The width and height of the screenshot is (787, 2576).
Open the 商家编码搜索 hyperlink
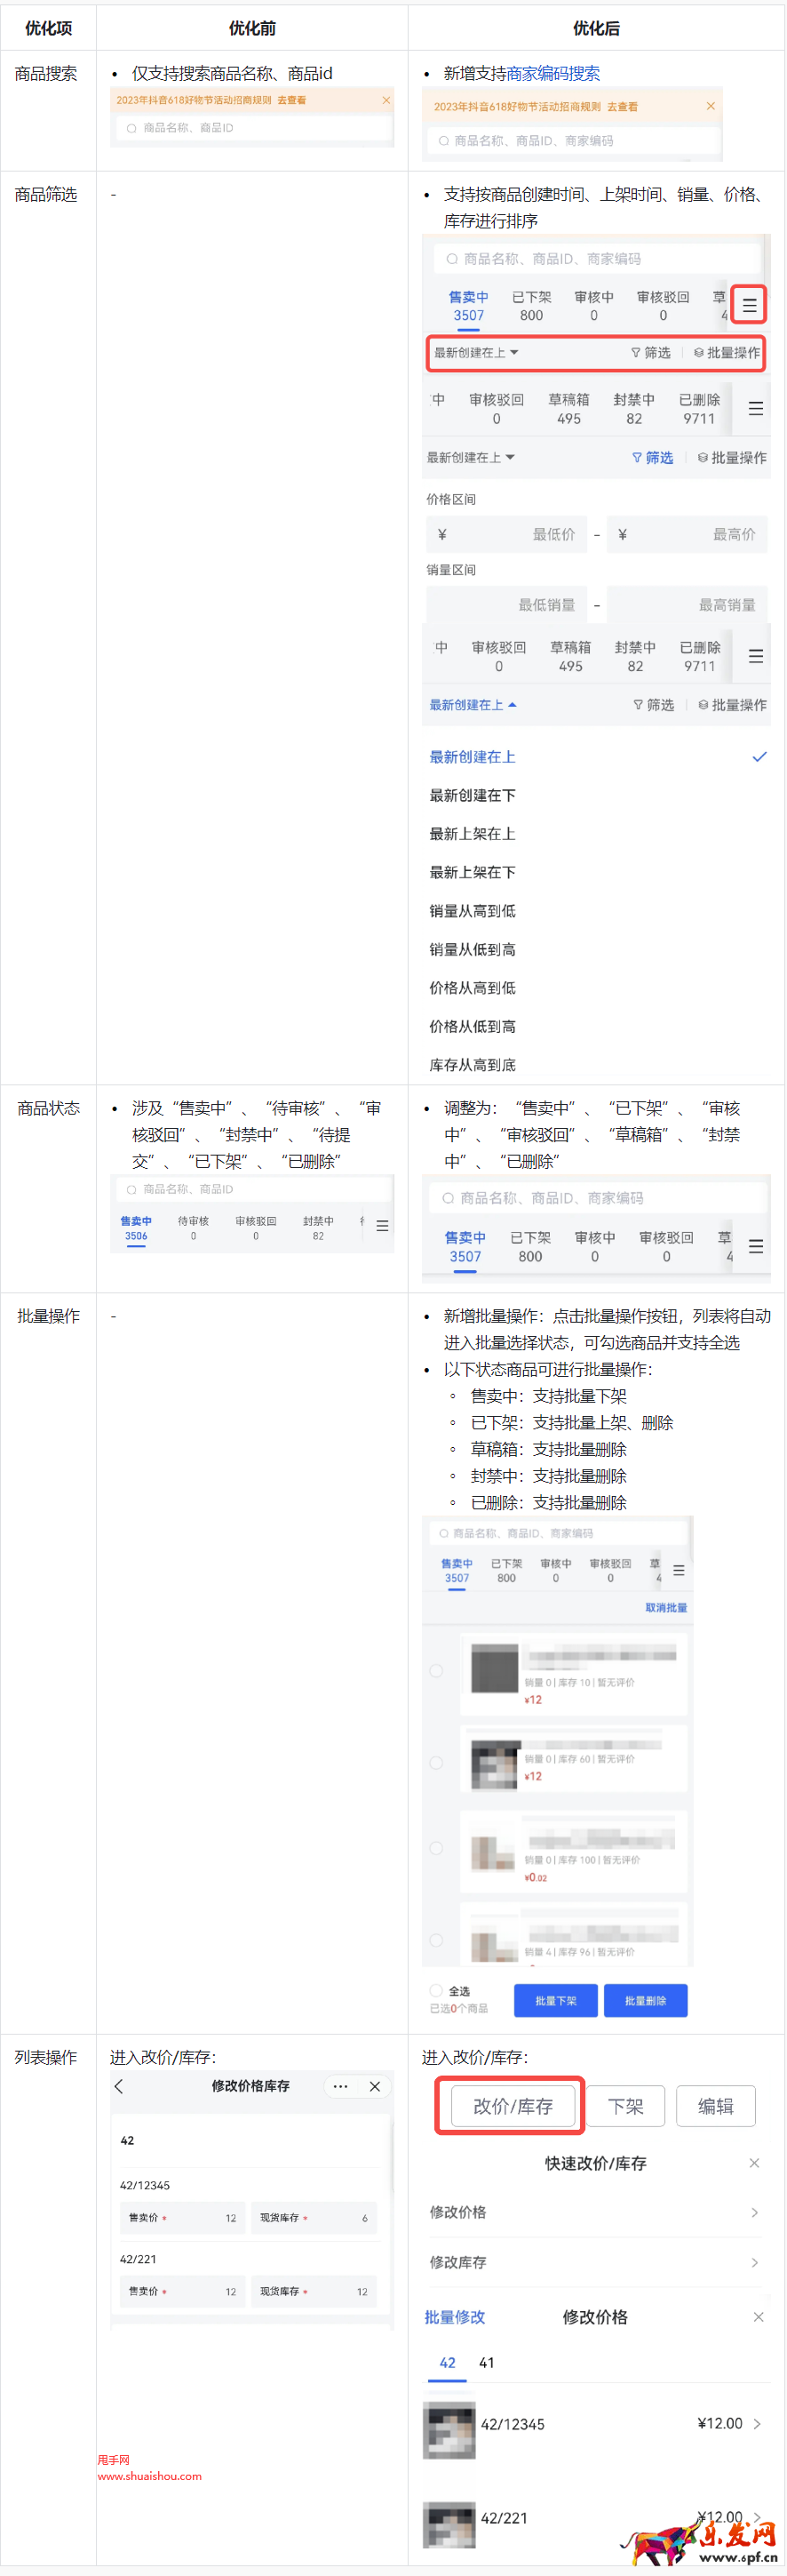pos(553,74)
